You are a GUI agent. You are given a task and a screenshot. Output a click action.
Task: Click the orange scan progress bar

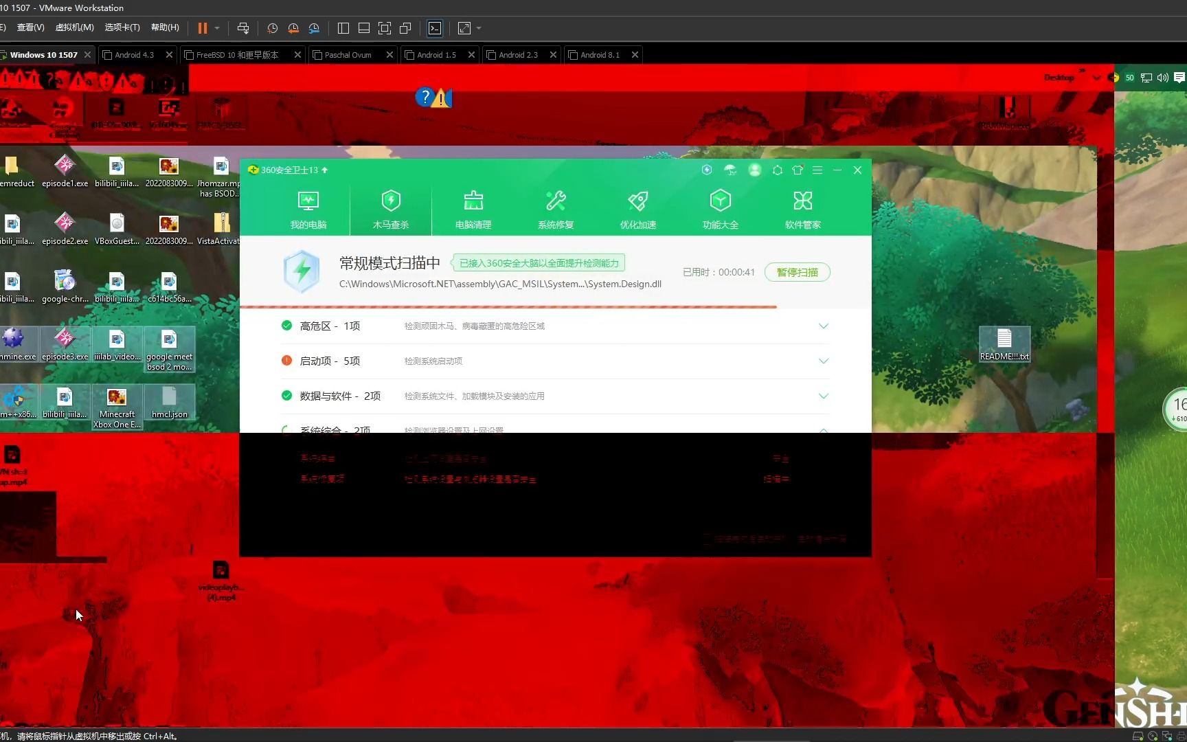tap(508, 307)
